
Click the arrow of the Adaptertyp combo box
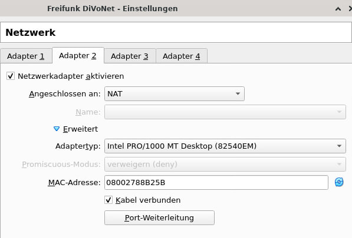point(339,146)
